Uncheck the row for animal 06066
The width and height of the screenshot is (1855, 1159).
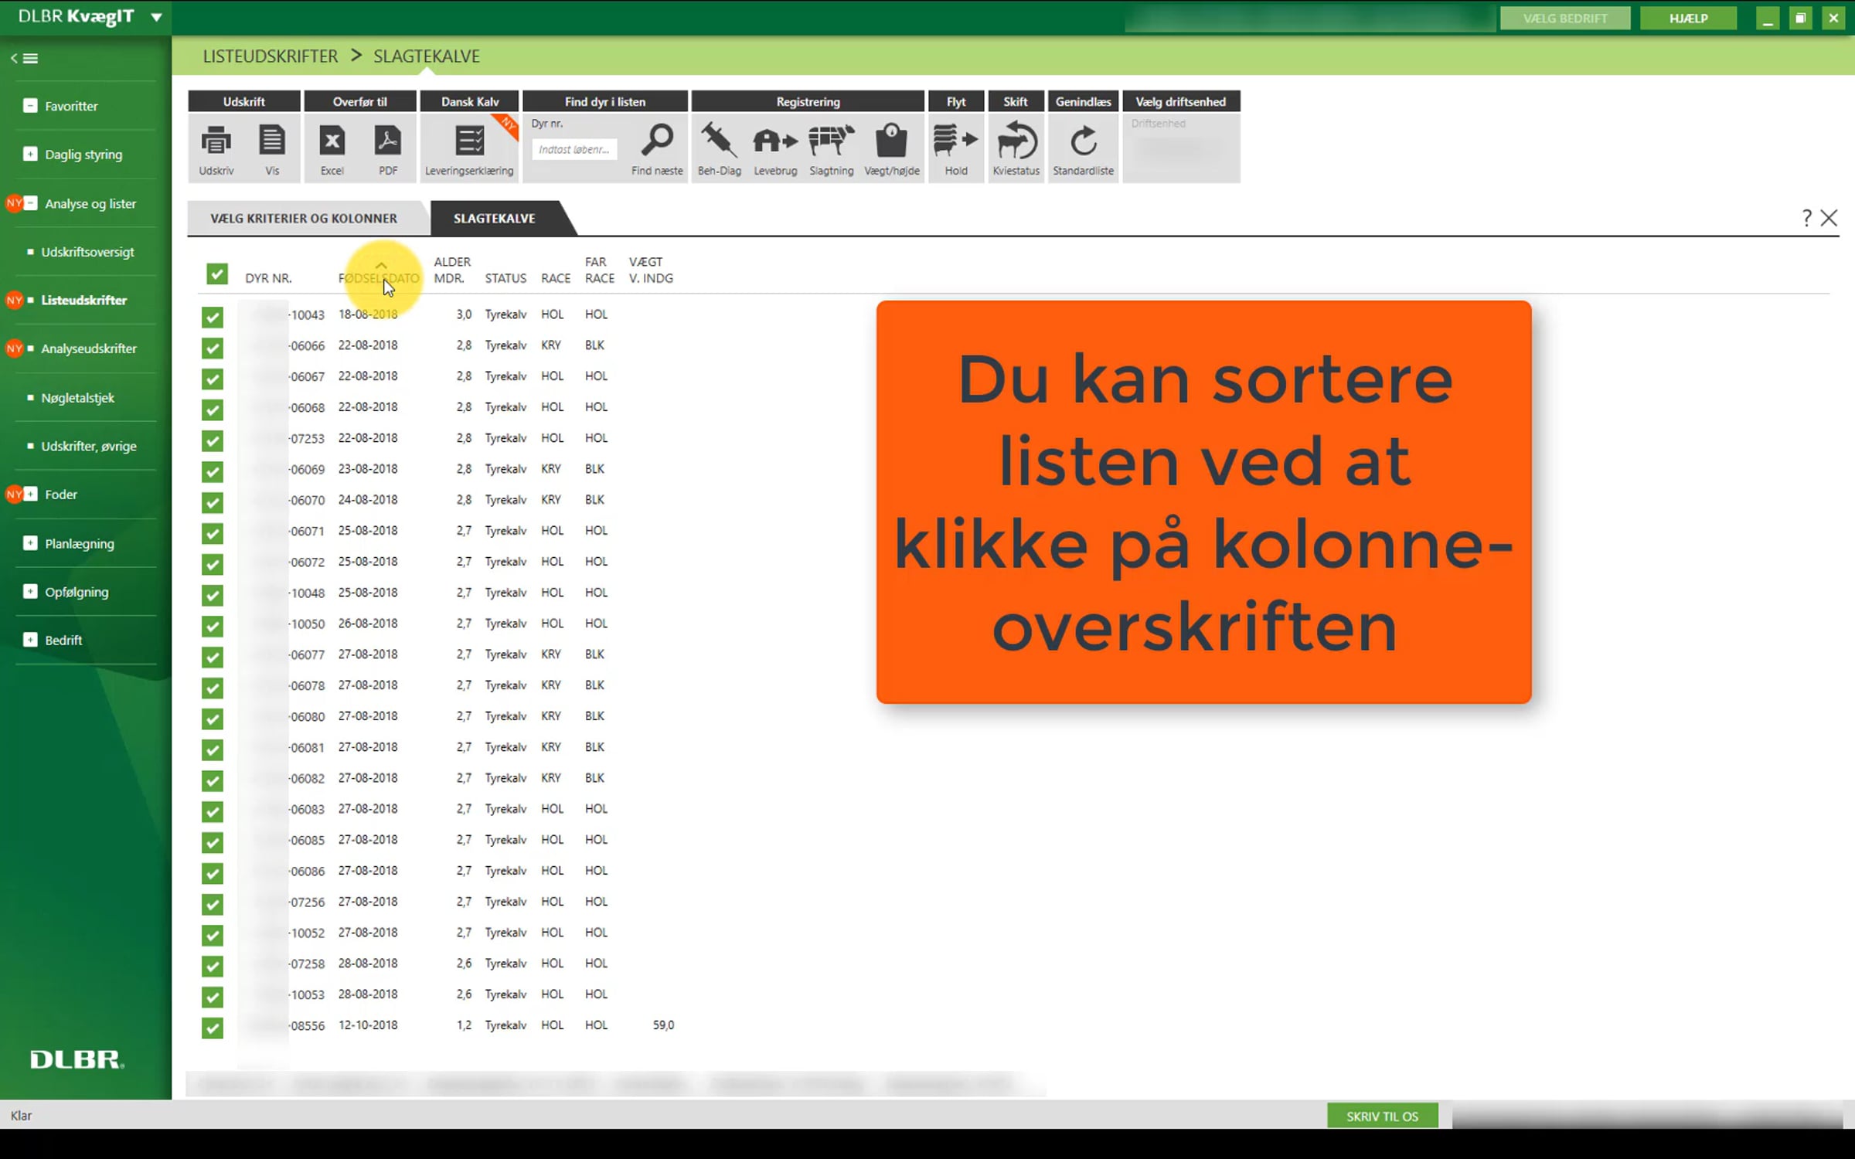(213, 348)
